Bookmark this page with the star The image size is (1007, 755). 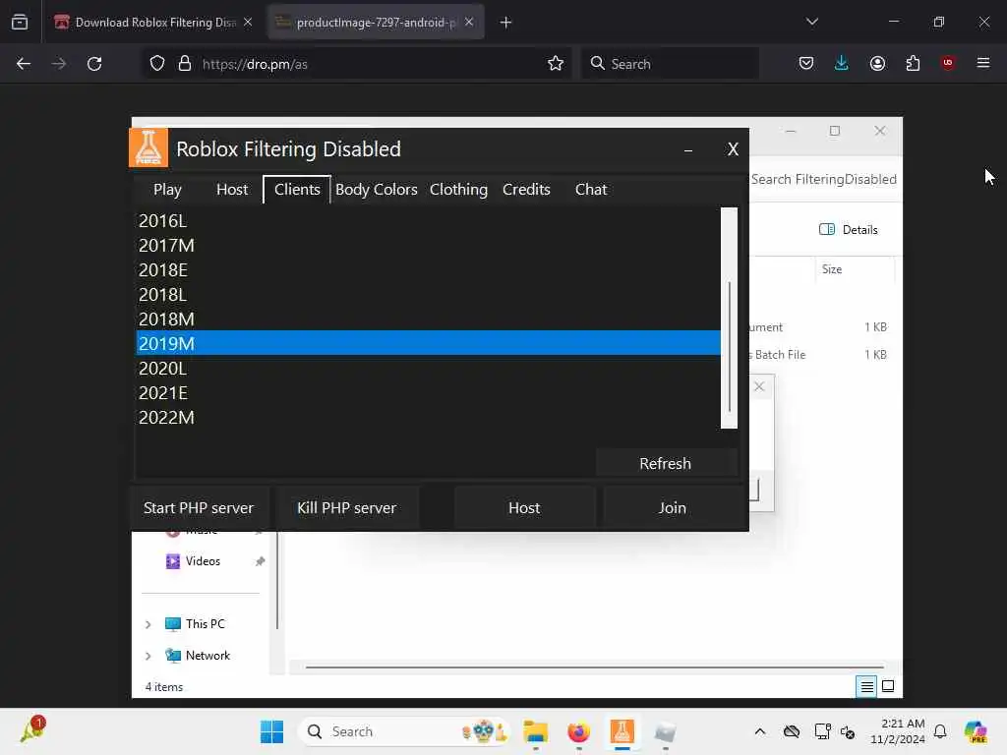coord(556,64)
